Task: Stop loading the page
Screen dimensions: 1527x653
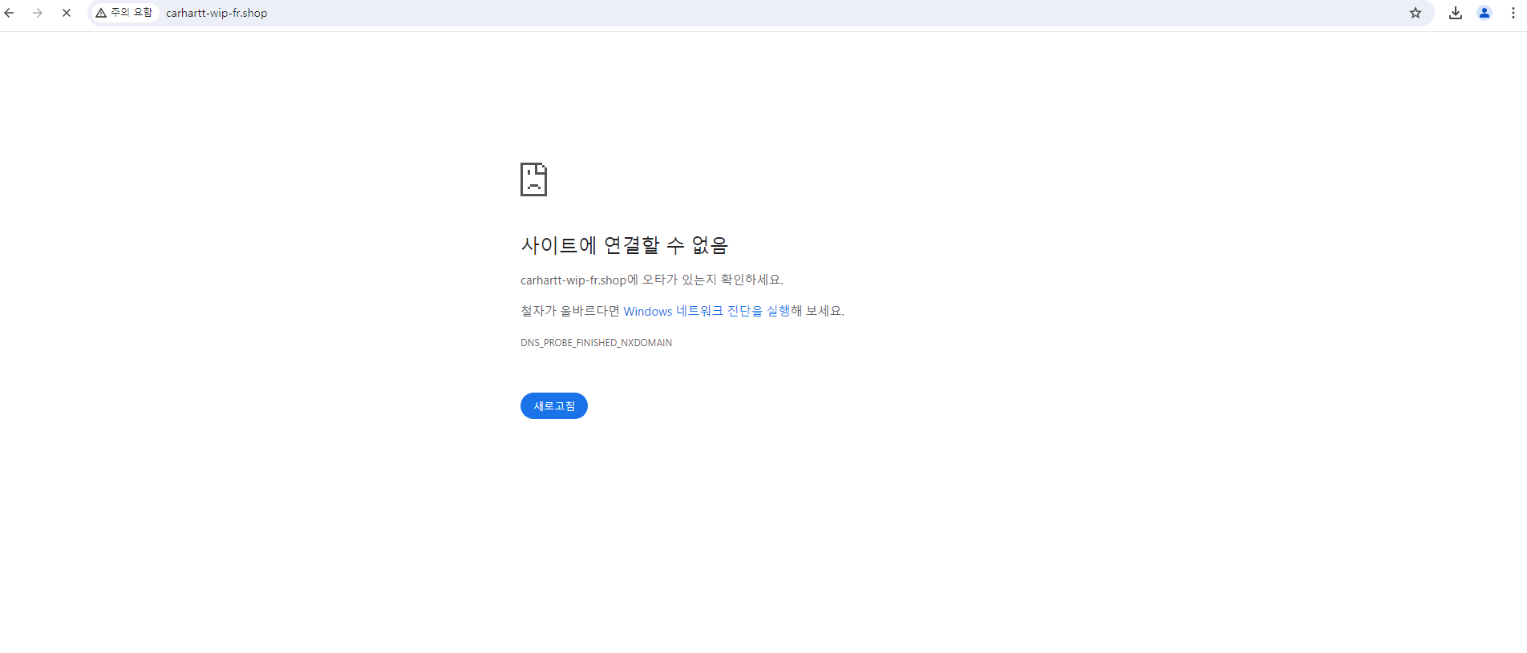Action: tap(67, 13)
